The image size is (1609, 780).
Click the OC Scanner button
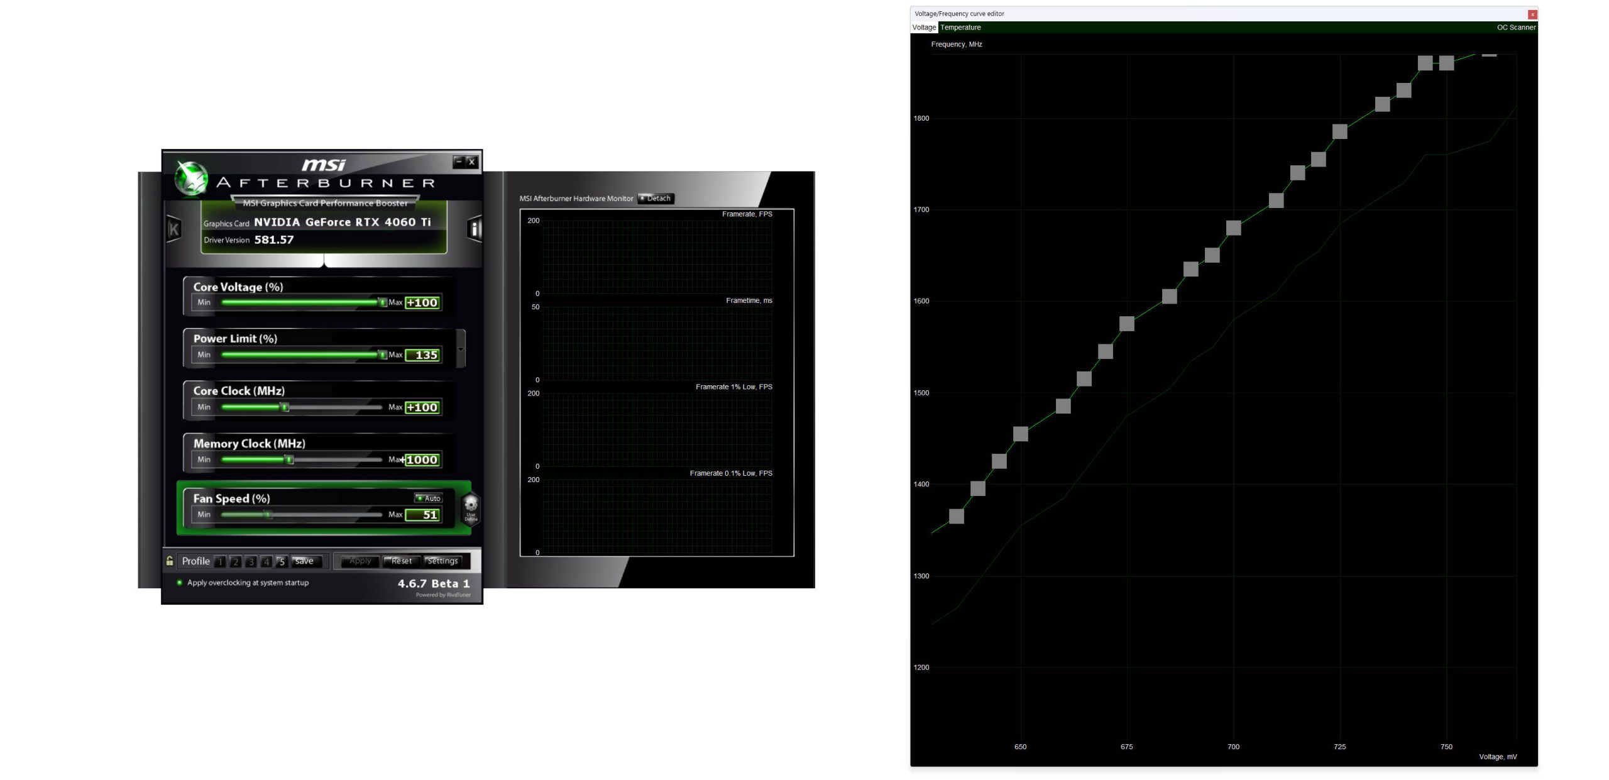[x=1515, y=28]
